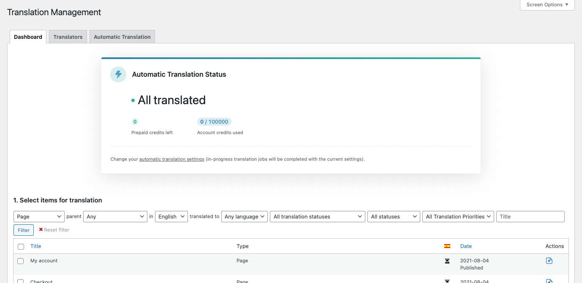
Task: Open the automatic translation settings link
Action: click(x=171, y=159)
